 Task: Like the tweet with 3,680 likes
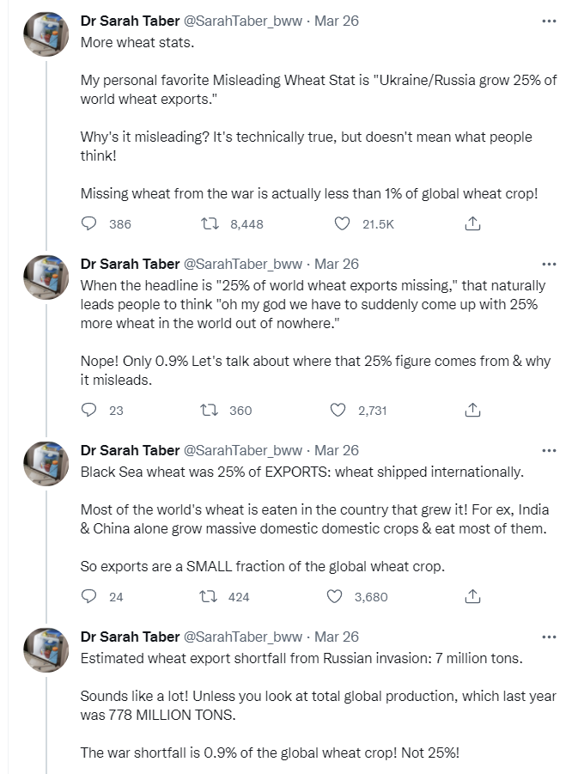point(338,597)
